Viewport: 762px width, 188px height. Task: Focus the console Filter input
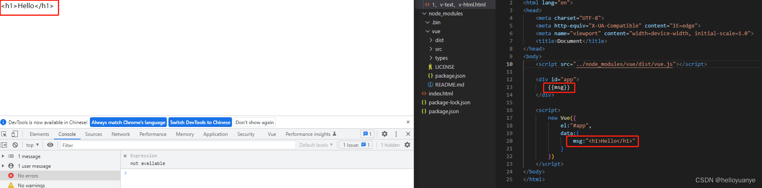178,145
